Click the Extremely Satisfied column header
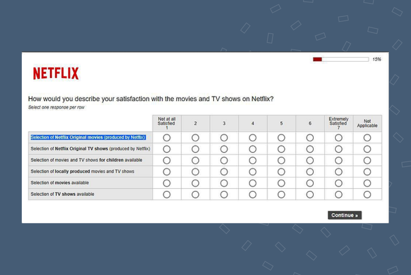This screenshot has width=411, height=275. (339, 123)
